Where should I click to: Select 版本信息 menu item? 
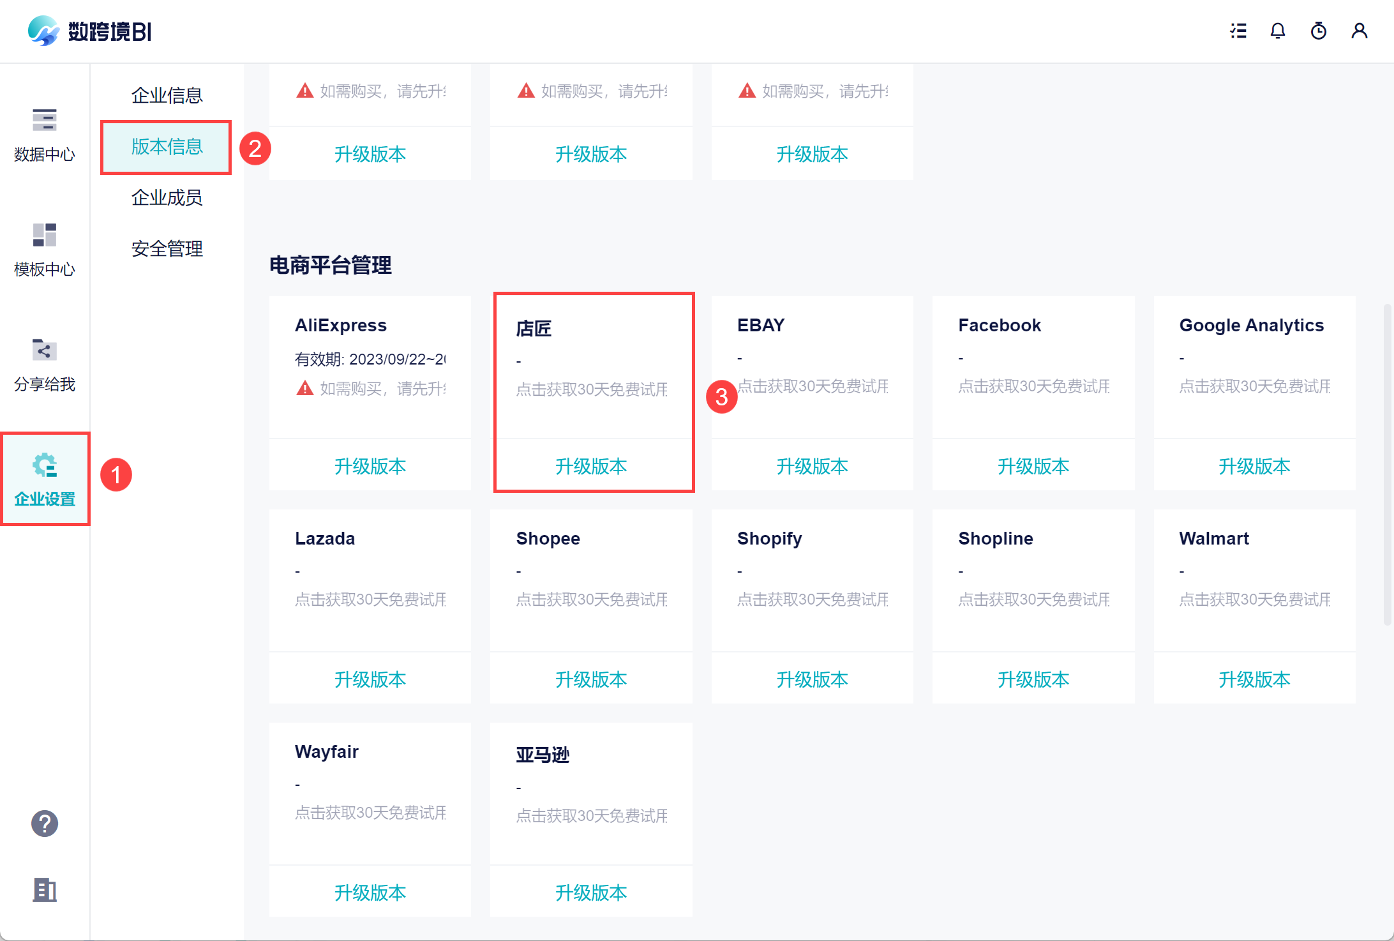pos(167,147)
